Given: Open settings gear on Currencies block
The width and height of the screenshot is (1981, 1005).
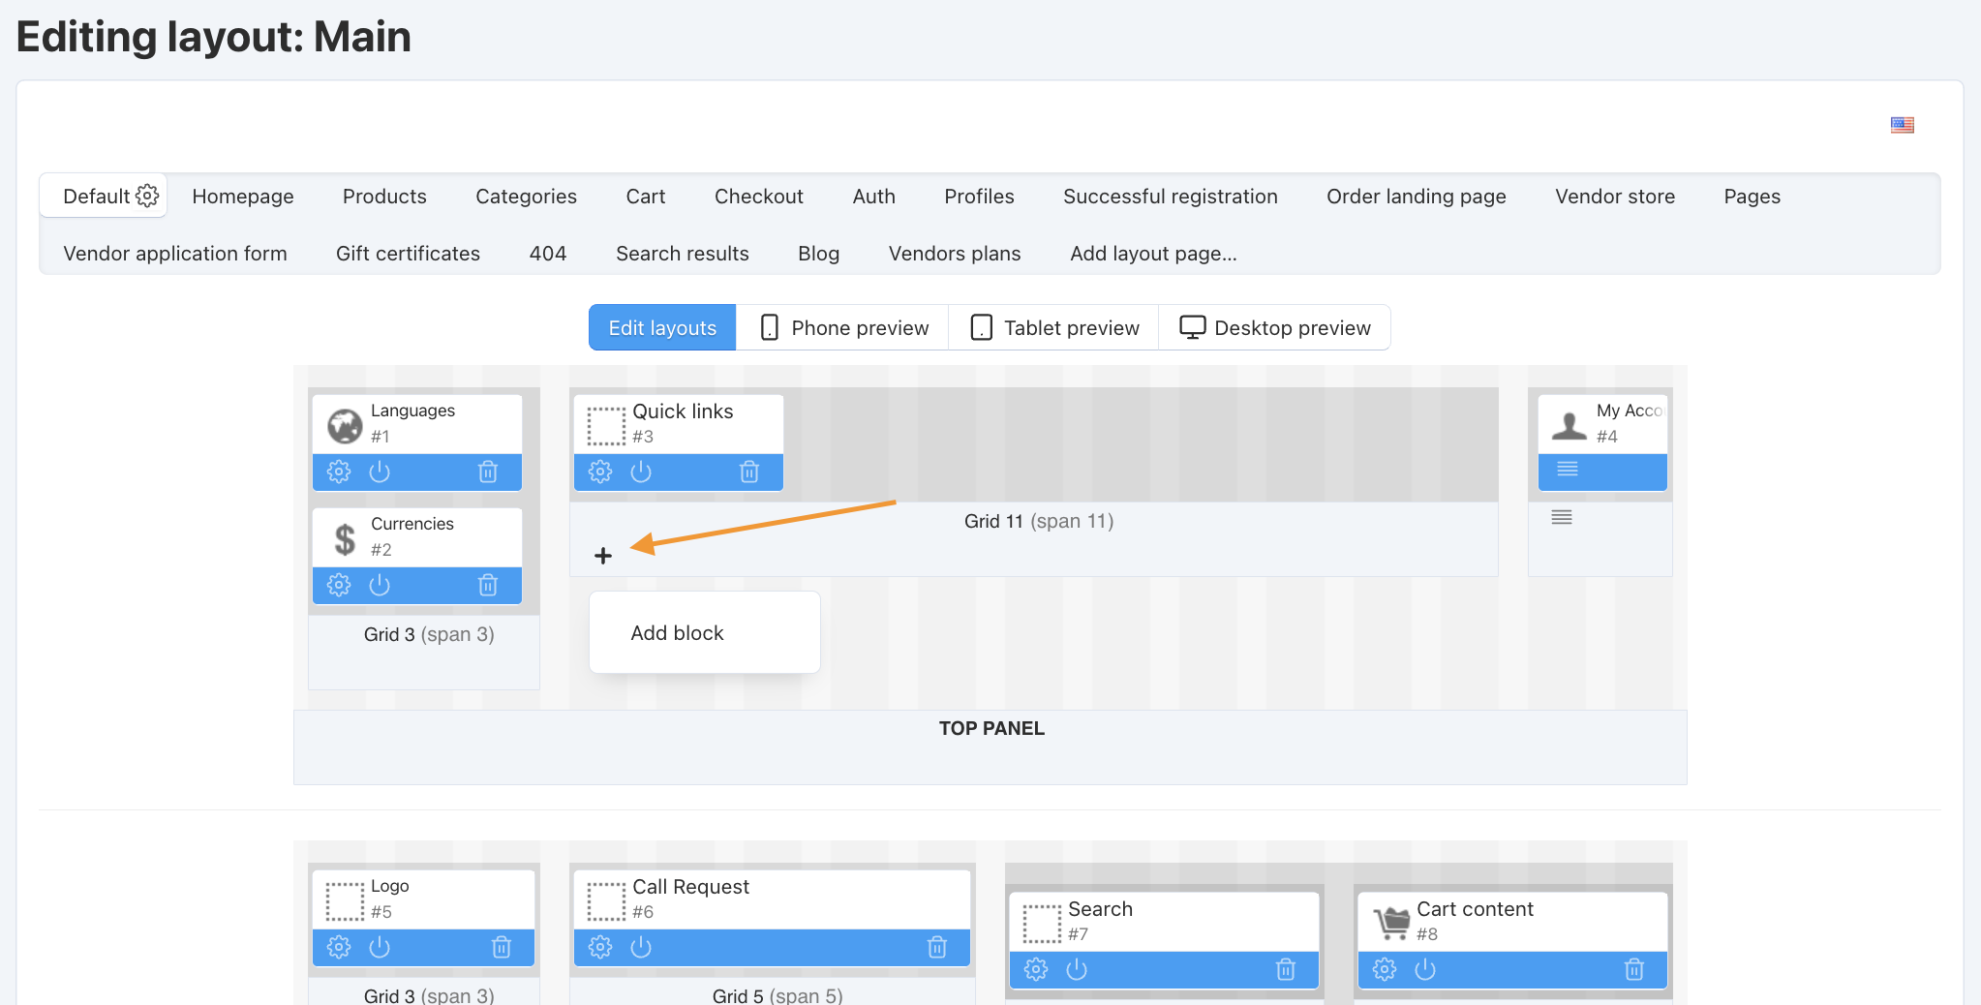Looking at the screenshot, I should tap(339, 585).
